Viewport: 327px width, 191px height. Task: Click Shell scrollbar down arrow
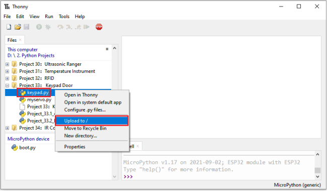(317, 176)
